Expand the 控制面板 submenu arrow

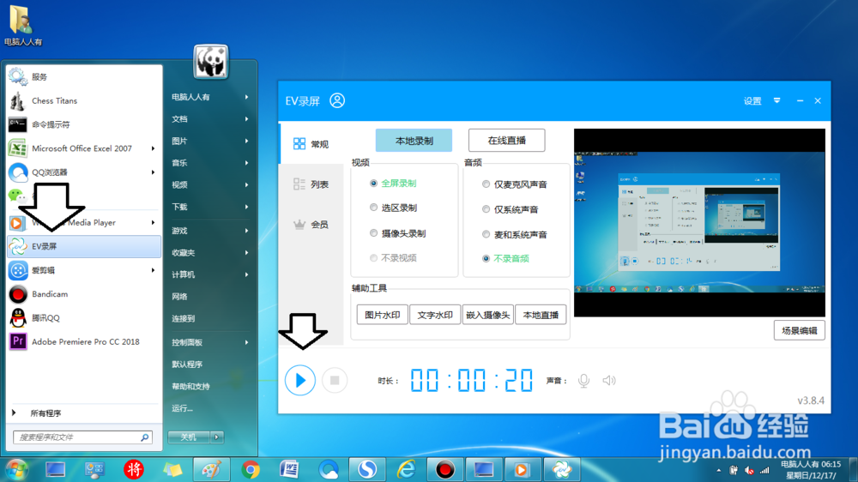(x=247, y=342)
